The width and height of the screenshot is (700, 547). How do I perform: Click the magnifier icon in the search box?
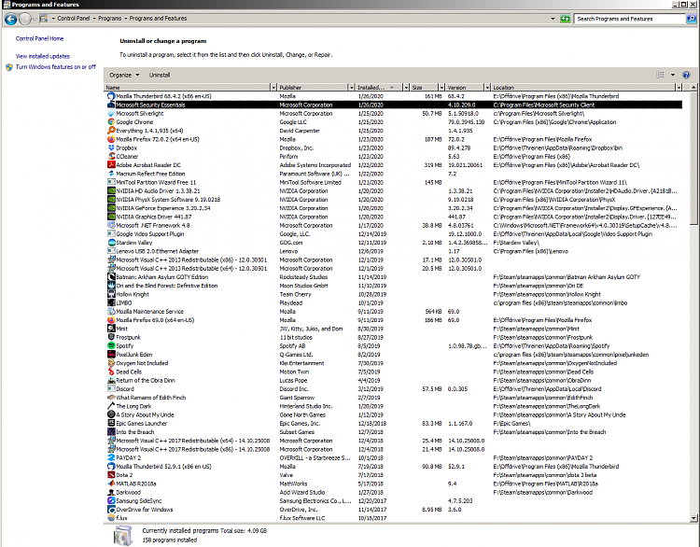pos(691,19)
